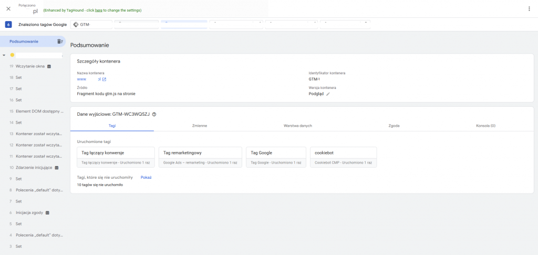This screenshot has width=538, height=255.
Task: Open the Konsola (0) tab
Action: point(485,126)
